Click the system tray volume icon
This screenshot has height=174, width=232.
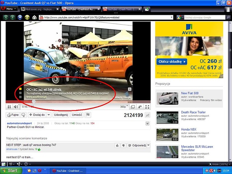215,171
